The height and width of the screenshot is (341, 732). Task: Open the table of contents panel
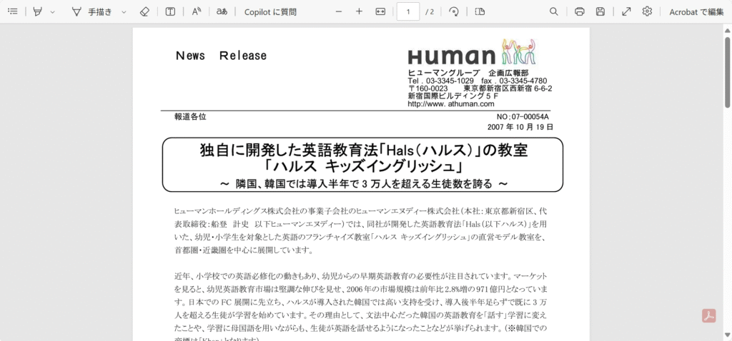[x=12, y=11]
